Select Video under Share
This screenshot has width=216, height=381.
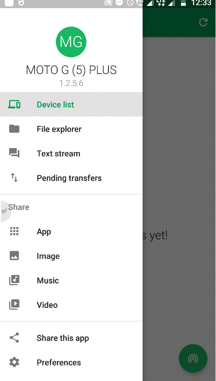71,305
